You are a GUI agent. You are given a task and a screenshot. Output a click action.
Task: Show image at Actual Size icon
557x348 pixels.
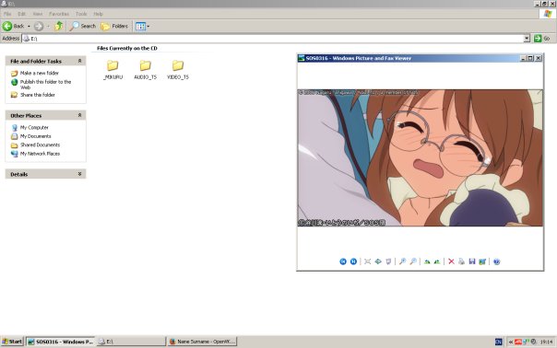tap(378, 261)
